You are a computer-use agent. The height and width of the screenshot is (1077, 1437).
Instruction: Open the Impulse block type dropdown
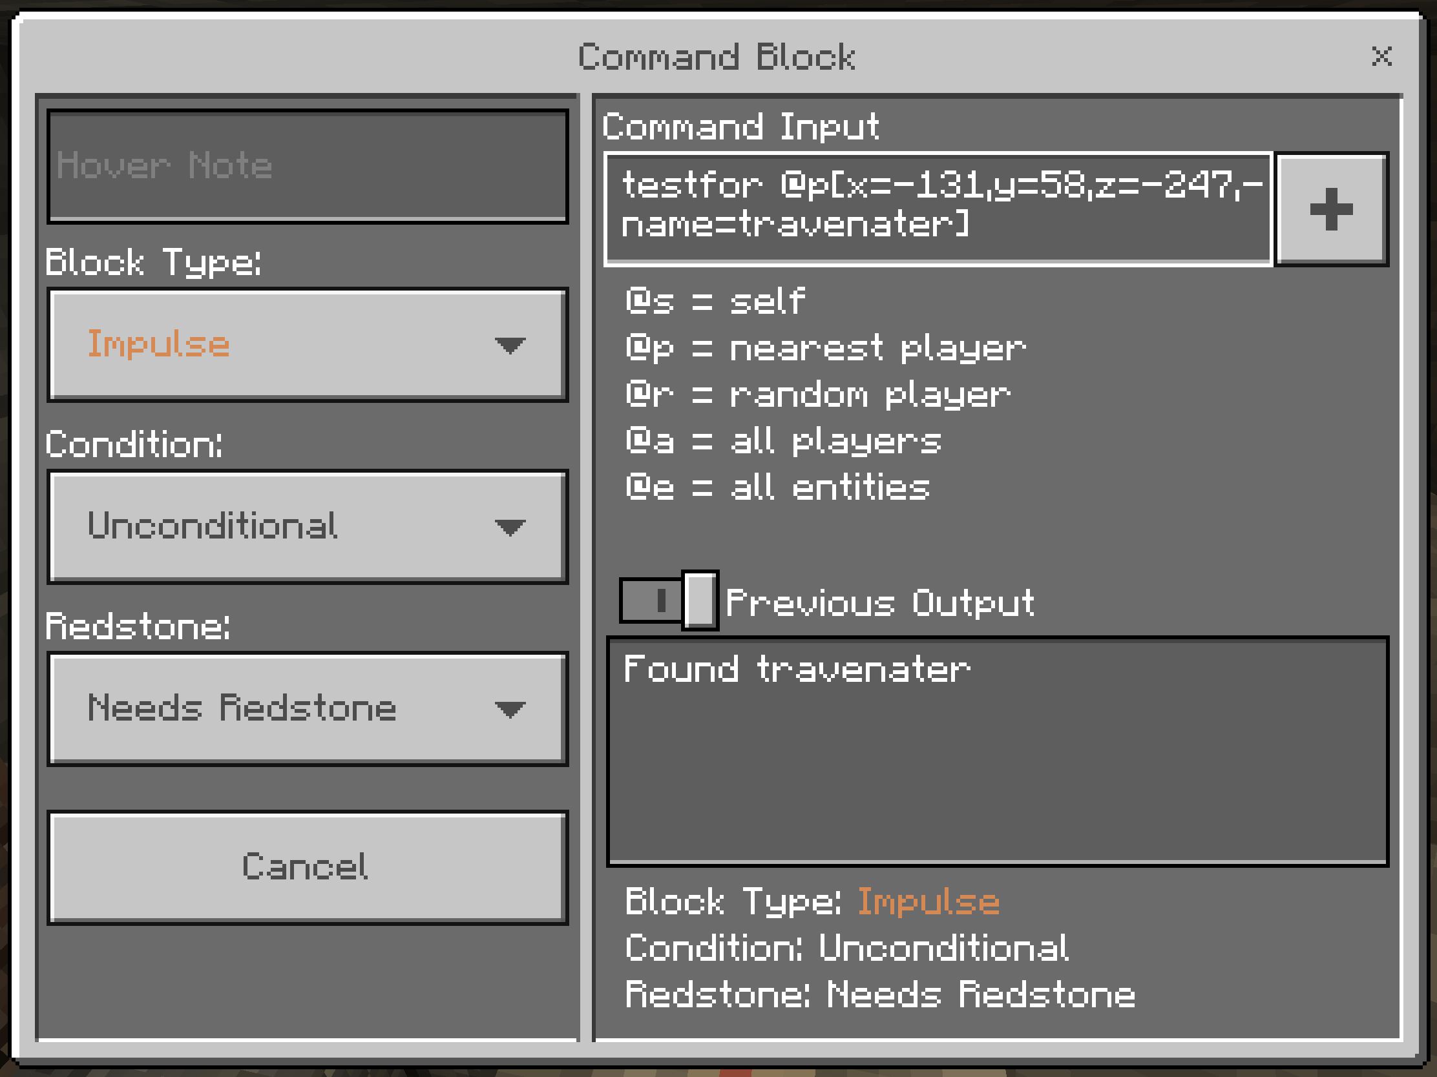click(308, 345)
